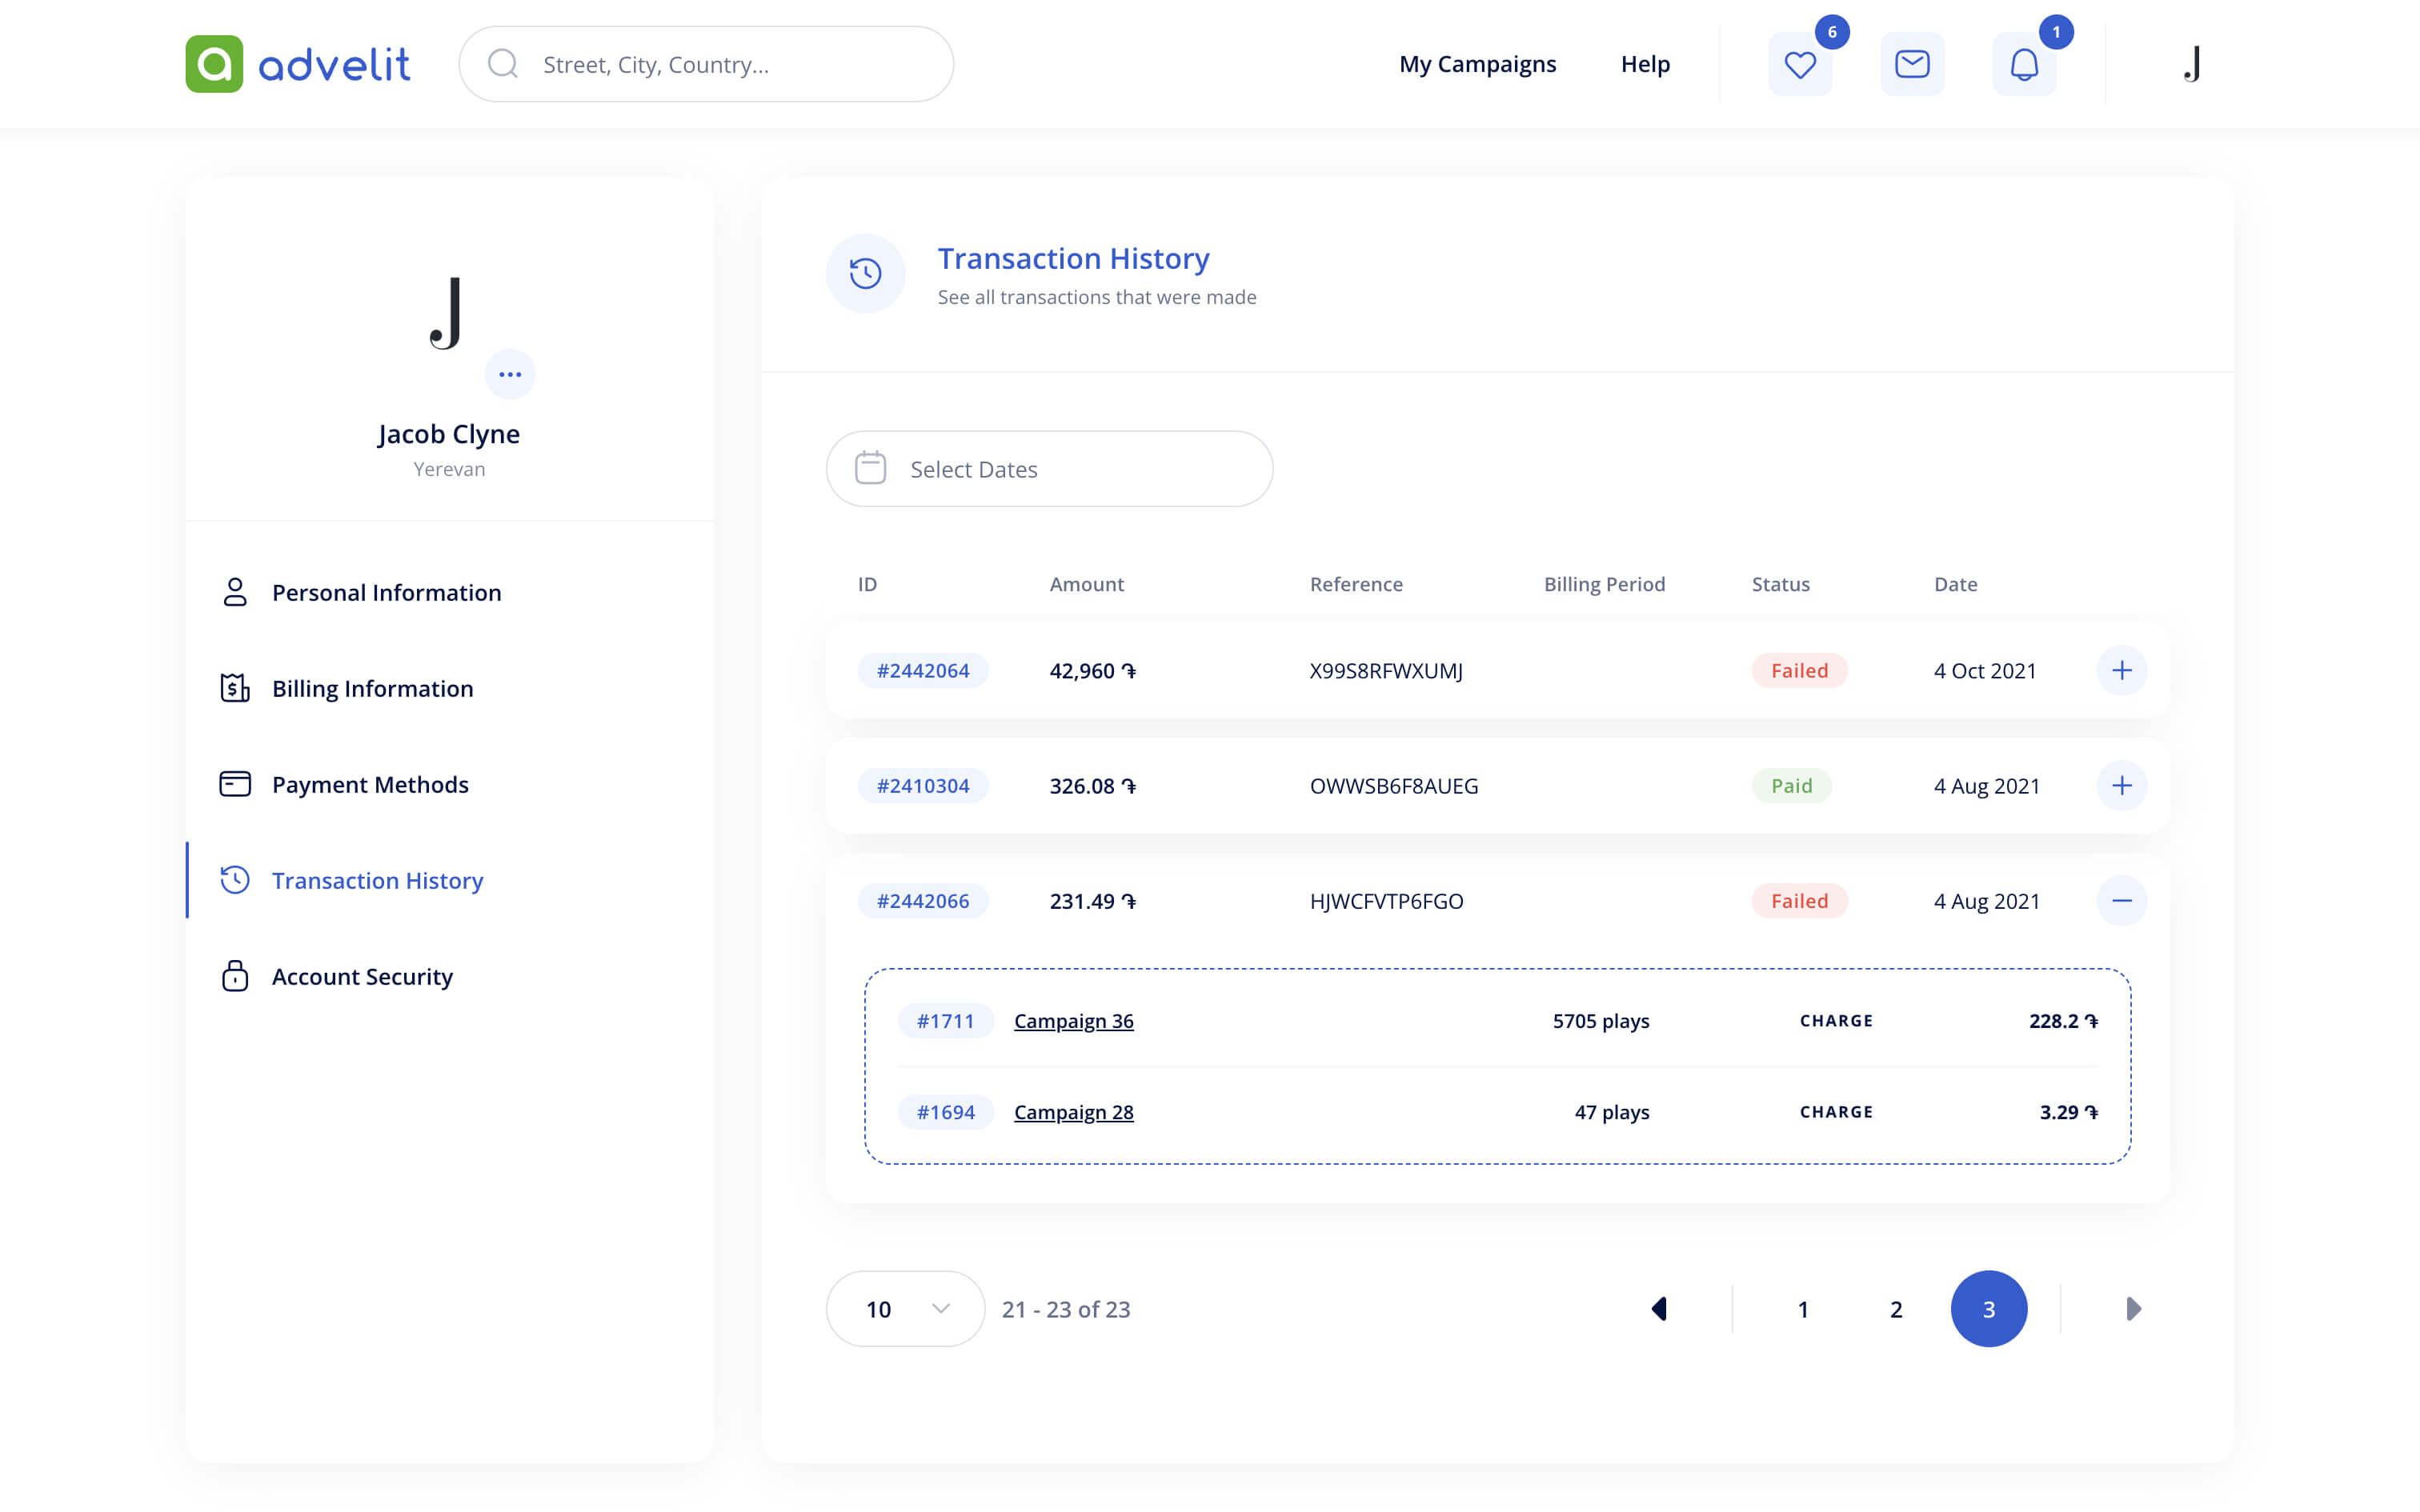
Task: Open the Campaign 36 link
Action: pyautogui.click(x=1073, y=1021)
